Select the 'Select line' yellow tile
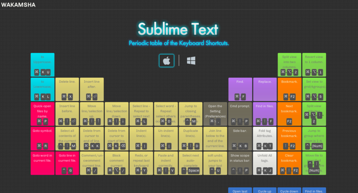This screenshot has width=358, height=193. (x=141, y=114)
